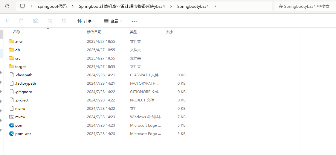Select the .project file name
Viewport: 336px width, 155px height.
tap(22, 100)
